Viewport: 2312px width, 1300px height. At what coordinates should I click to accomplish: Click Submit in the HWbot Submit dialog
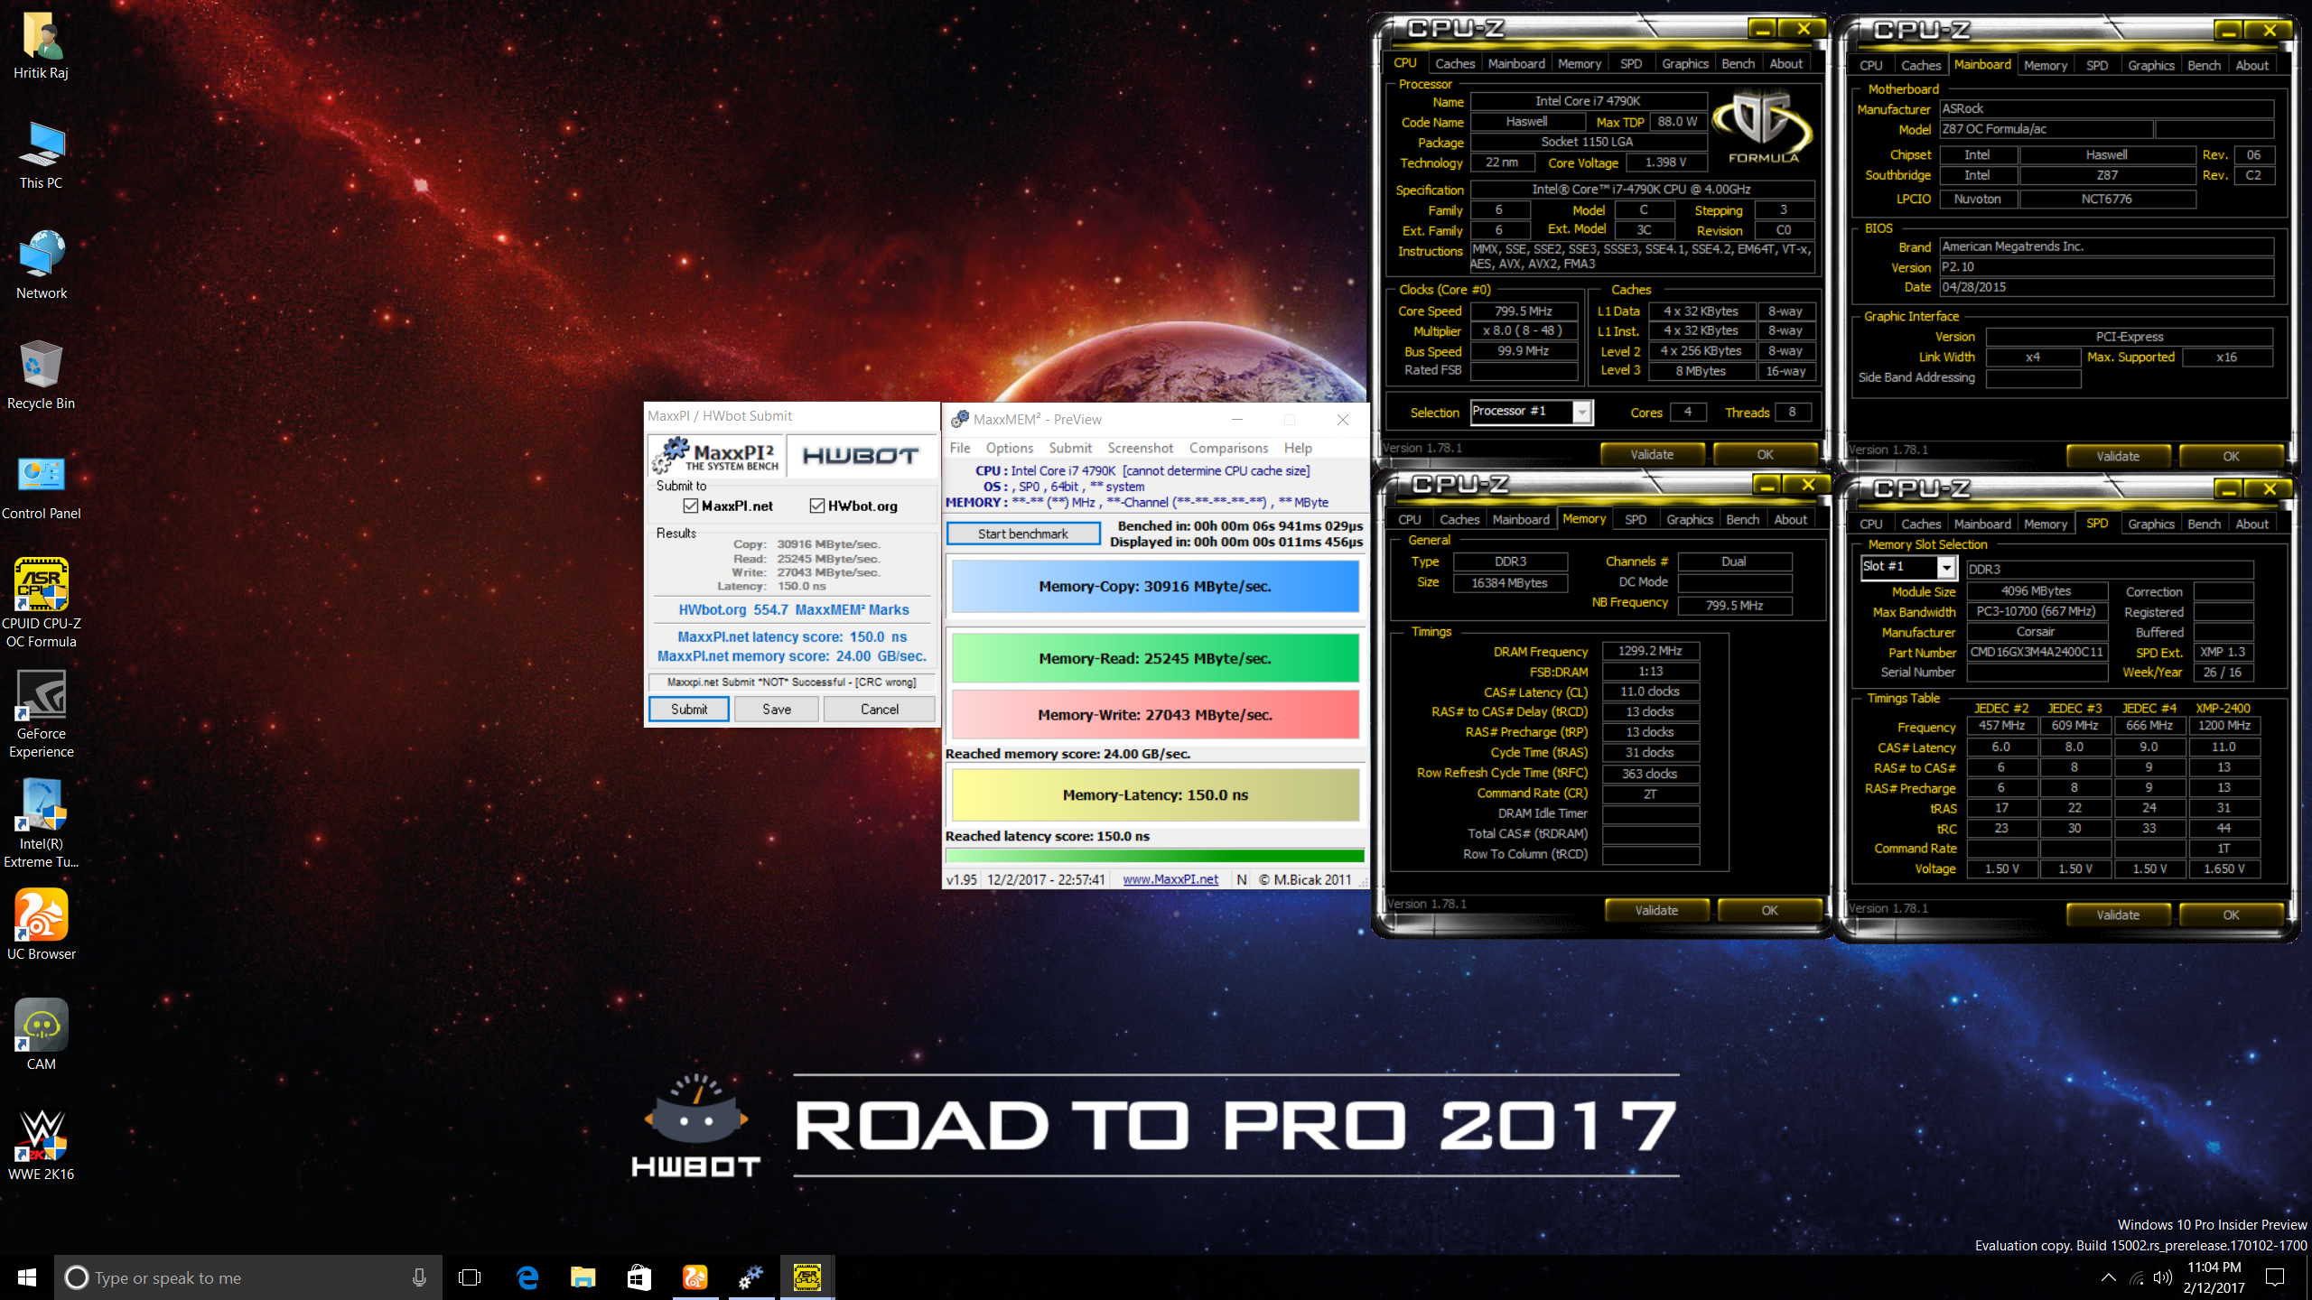pos(689,709)
